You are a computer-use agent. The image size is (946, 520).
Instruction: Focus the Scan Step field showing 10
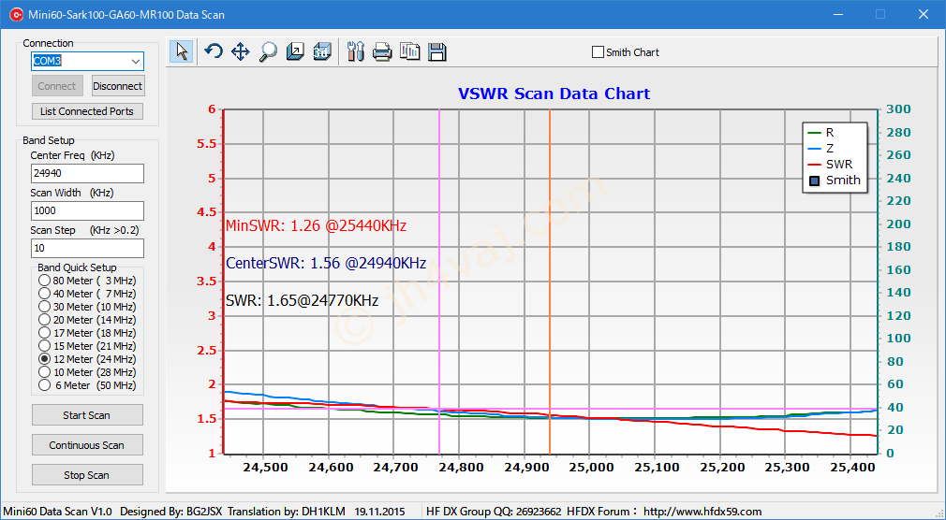87,248
